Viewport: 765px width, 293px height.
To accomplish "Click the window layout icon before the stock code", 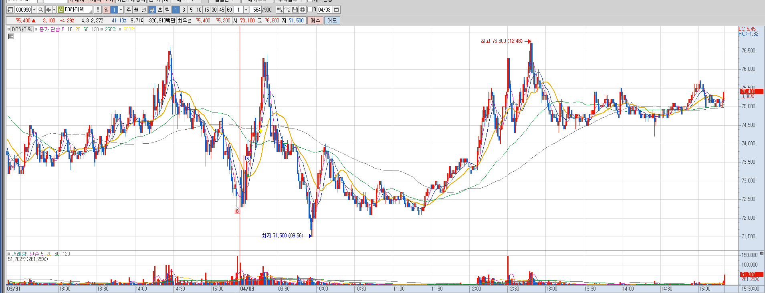I will click(x=10, y=10).
